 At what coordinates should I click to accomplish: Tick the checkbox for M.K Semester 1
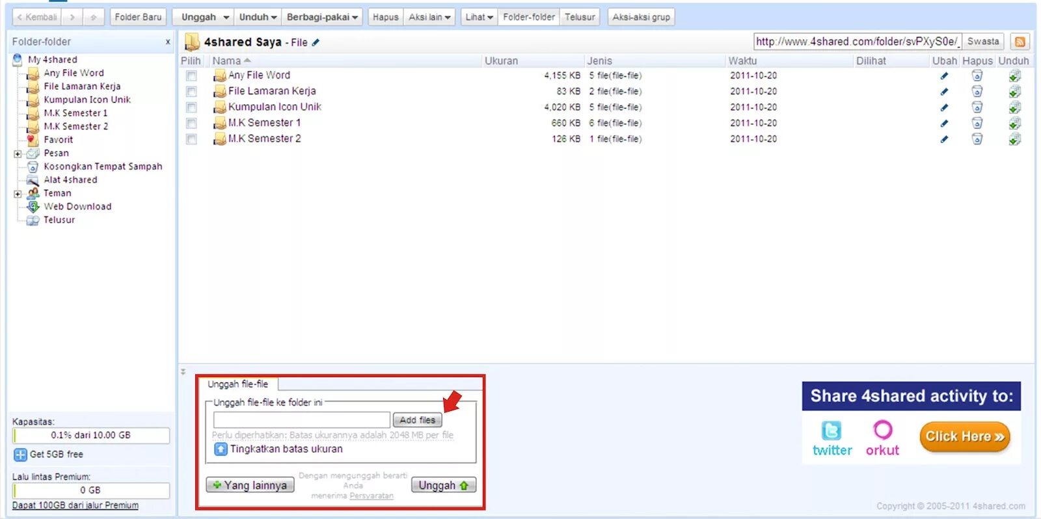pyautogui.click(x=191, y=123)
